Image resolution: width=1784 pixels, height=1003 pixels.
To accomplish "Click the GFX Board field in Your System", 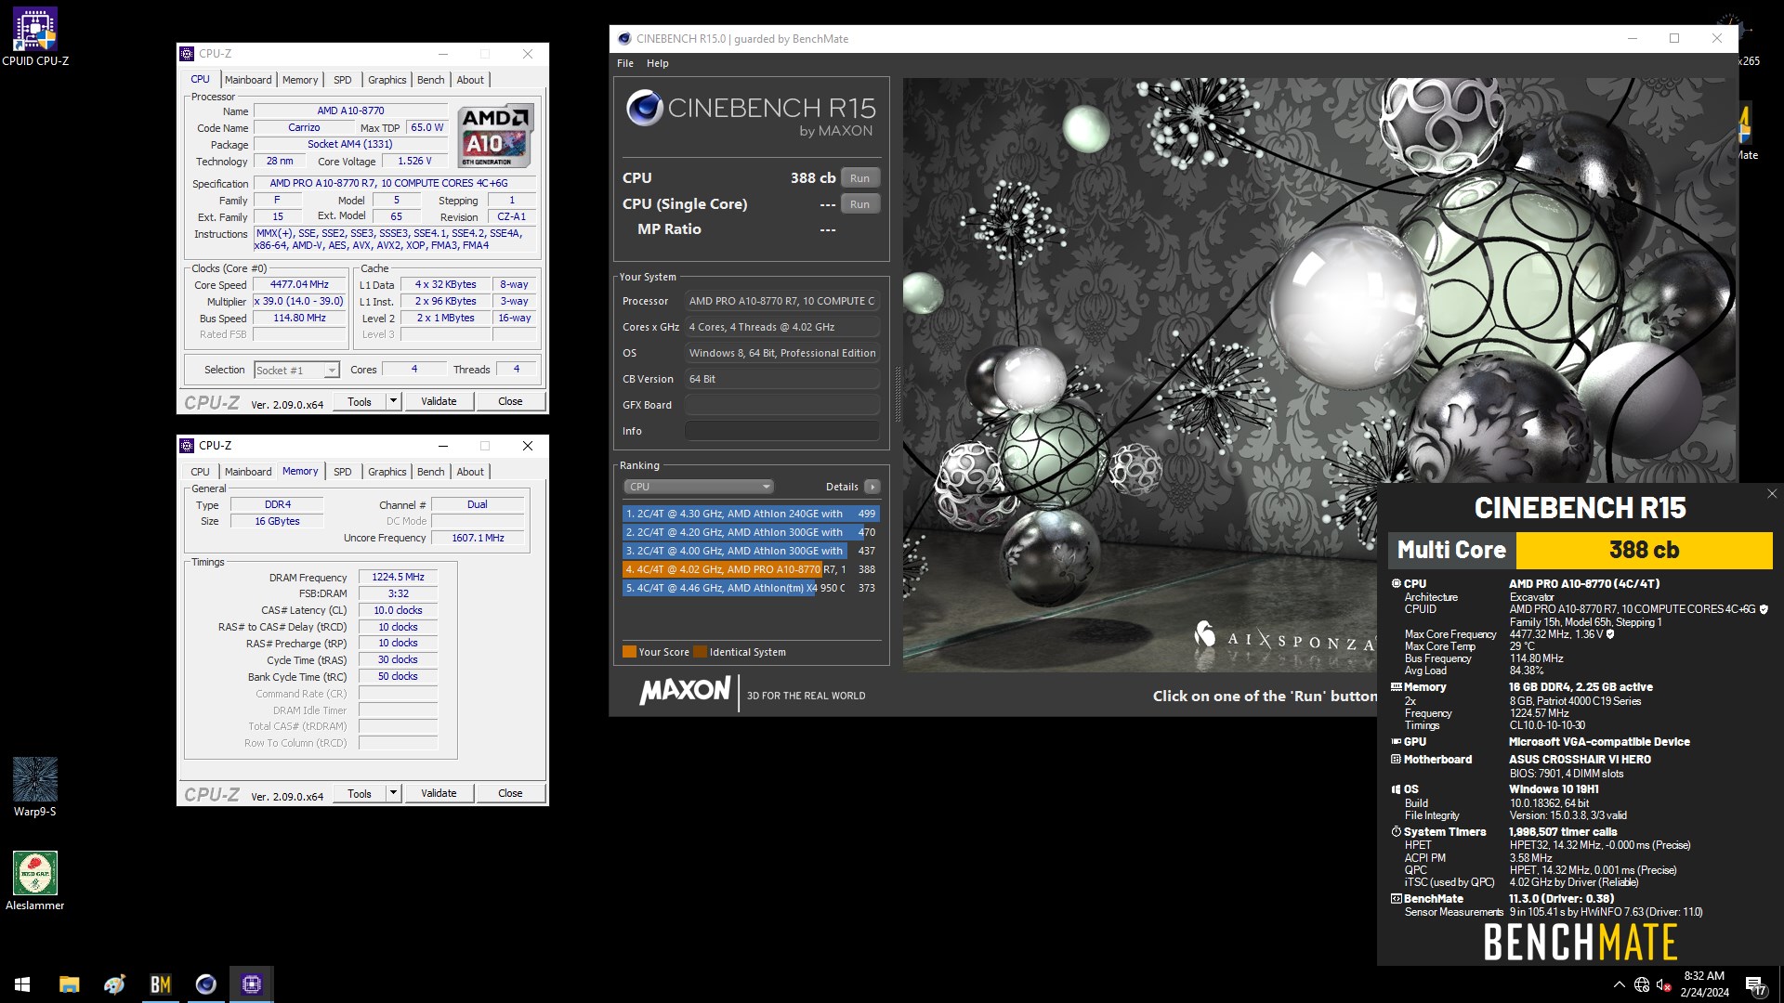I will [782, 405].
